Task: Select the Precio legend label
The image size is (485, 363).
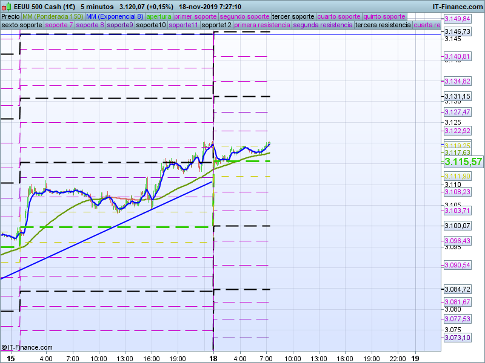Action: [10, 16]
